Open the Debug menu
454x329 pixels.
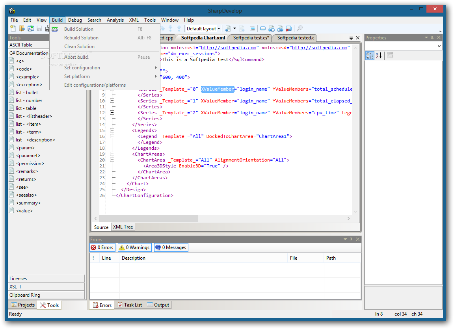click(x=75, y=20)
